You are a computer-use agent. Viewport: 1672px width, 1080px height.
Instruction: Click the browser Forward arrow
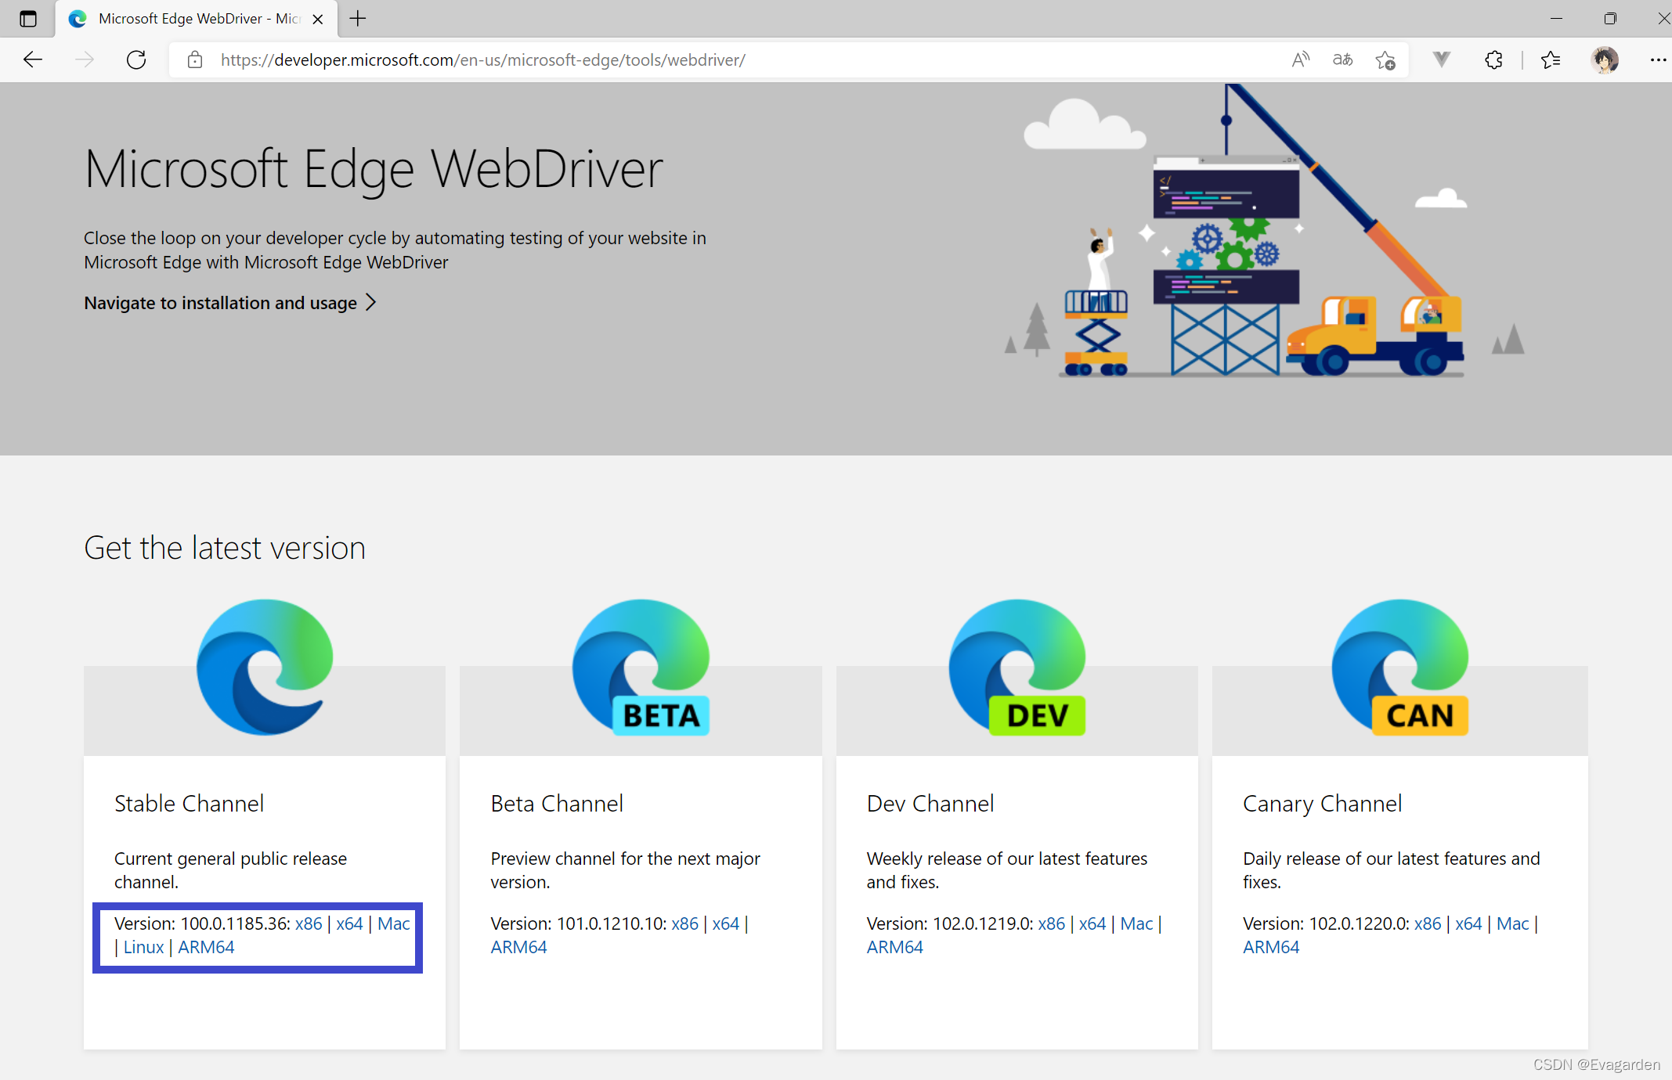[x=85, y=59]
